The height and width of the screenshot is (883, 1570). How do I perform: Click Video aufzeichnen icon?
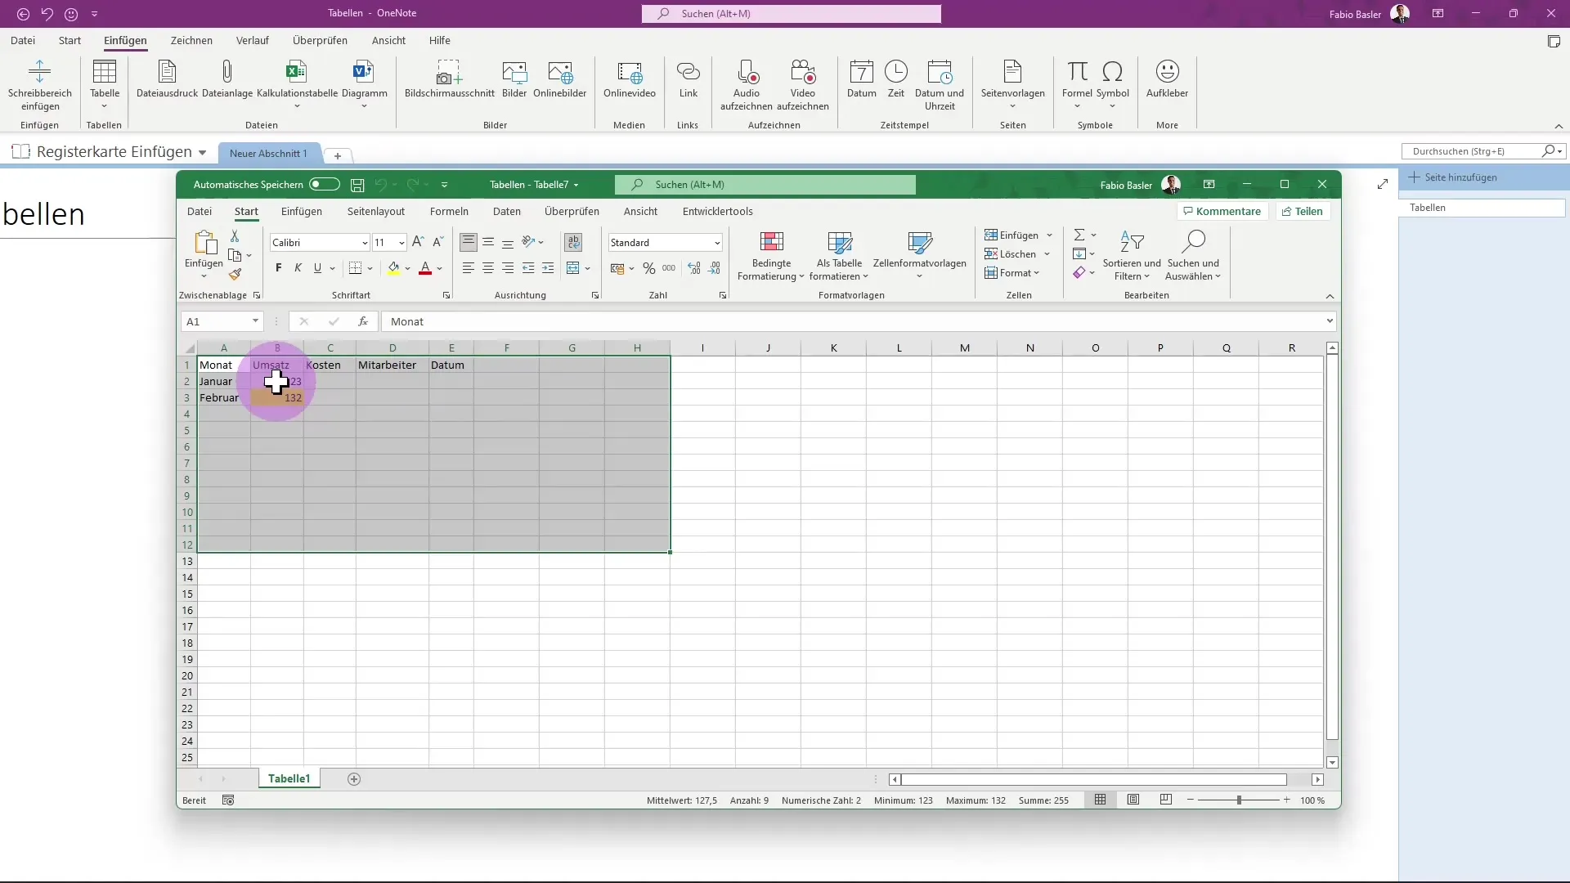803,72
